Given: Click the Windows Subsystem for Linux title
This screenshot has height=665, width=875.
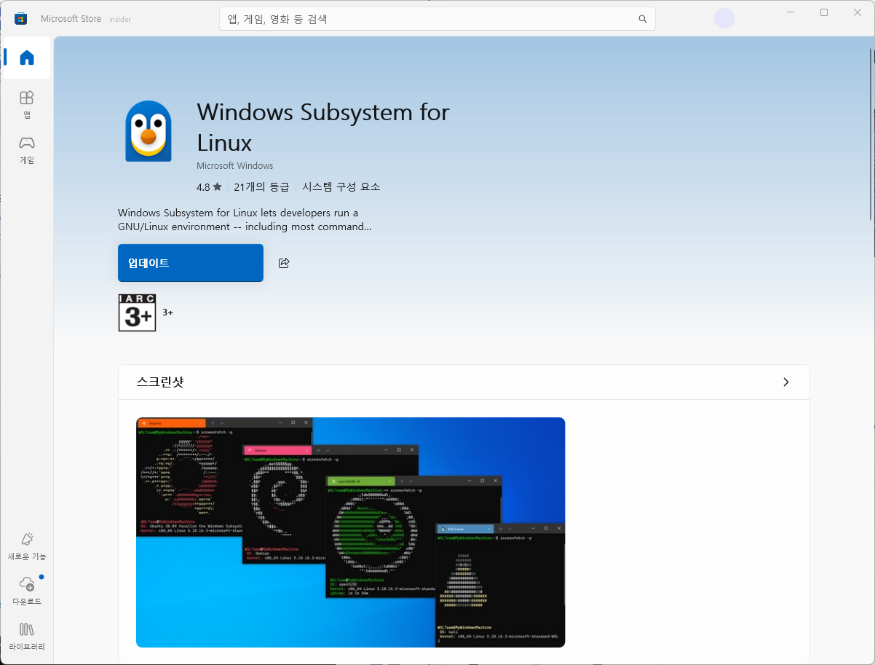Looking at the screenshot, I should click(x=323, y=127).
